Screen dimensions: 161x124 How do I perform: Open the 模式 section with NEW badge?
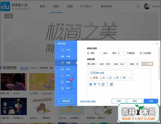(66, 82)
